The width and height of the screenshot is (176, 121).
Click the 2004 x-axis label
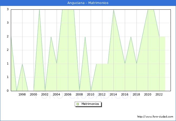coord(57,94)
